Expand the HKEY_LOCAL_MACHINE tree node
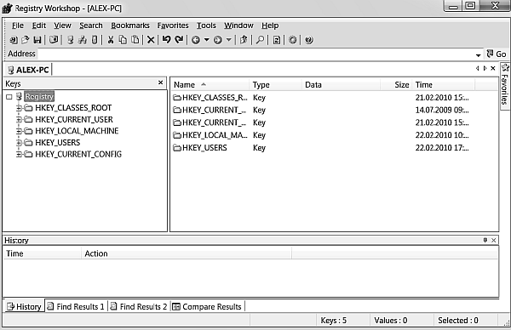511x330 pixels. pyautogui.click(x=19, y=131)
